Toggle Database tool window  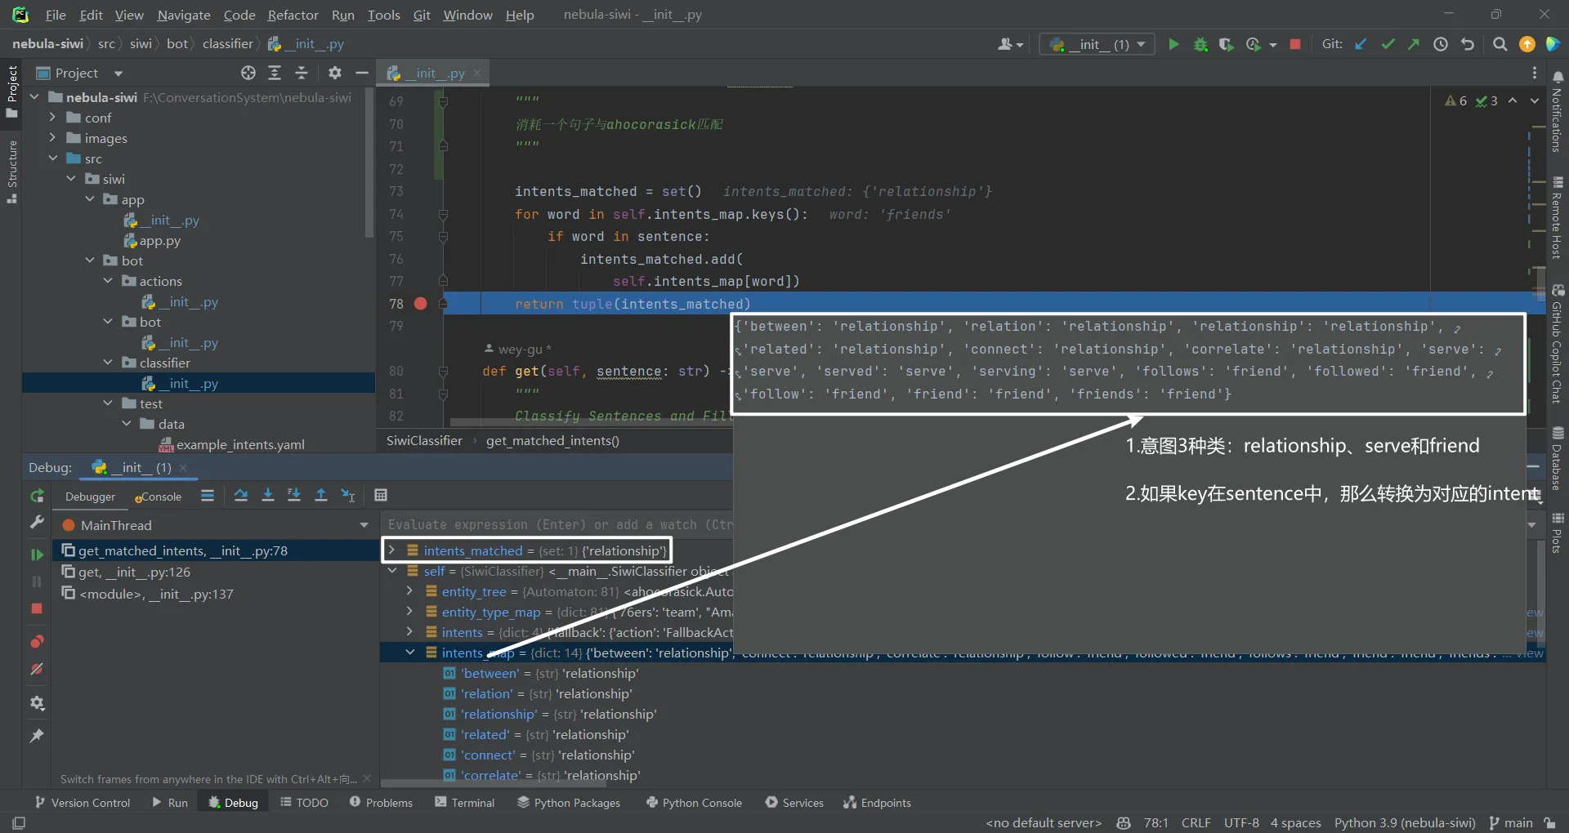tap(1558, 457)
